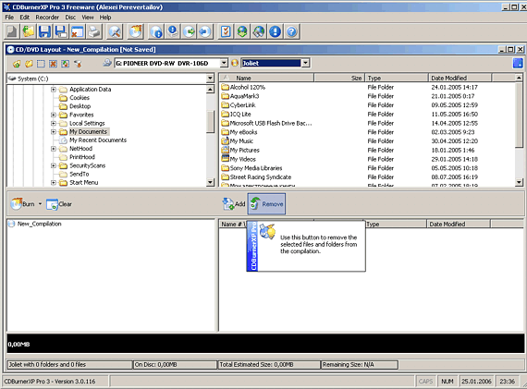Click the blue question mark help icon
Screen dimensions: 527x389
(292, 31)
